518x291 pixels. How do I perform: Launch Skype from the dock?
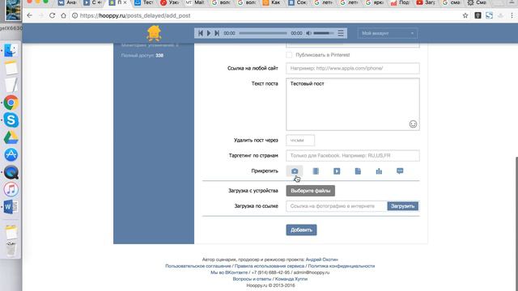click(11, 120)
